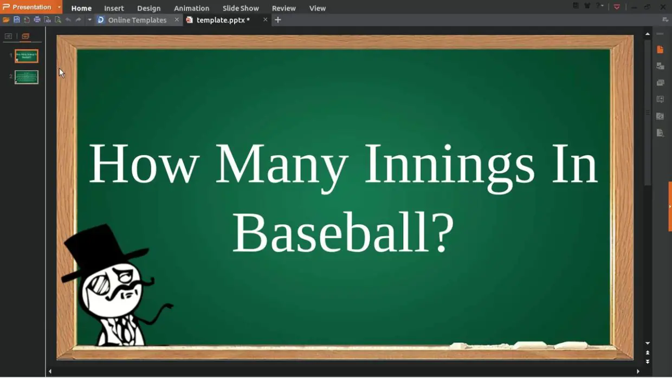Print the presentation via the Print icon
672x378 pixels.
tap(36, 19)
